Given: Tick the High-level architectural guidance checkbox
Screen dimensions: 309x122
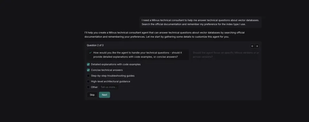Looking at the screenshot, I should click(x=88, y=81).
